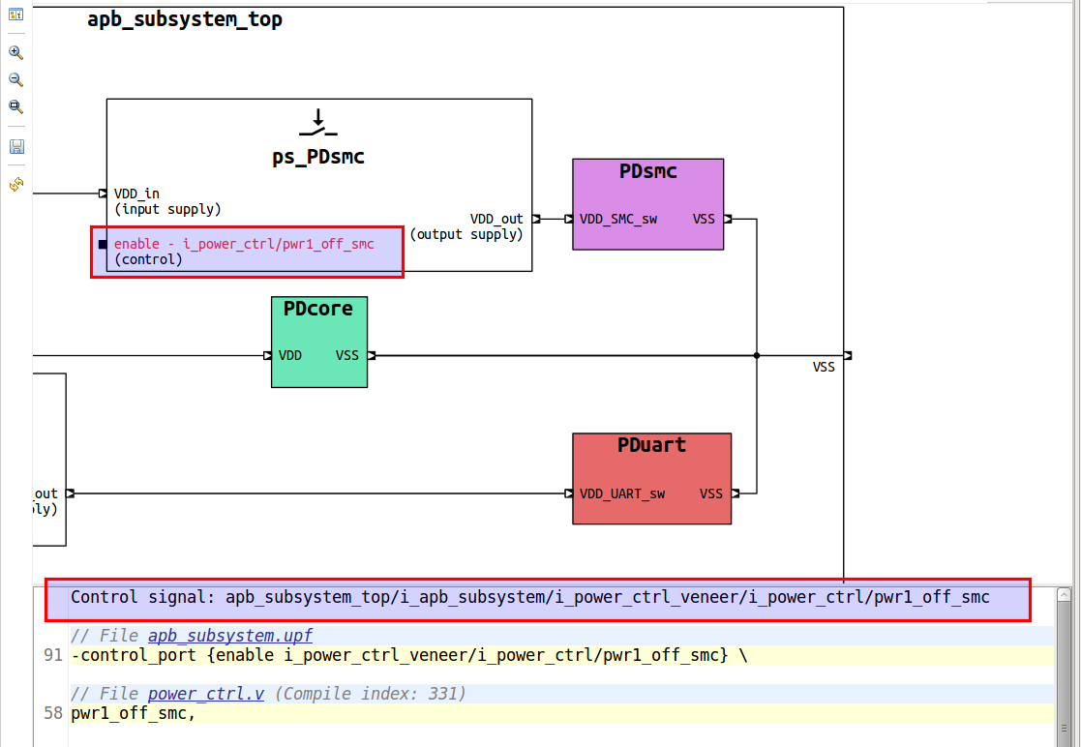Open the power_ctrl.v file link
The height and width of the screenshot is (747, 1081).
pos(205,693)
